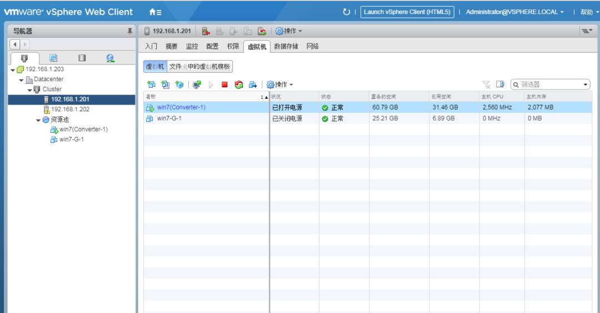
Task: Click the restart guest circular arrows icon
Action: pyautogui.click(x=239, y=85)
